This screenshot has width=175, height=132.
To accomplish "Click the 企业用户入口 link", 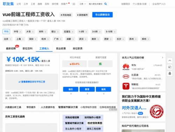I will click(x=159, y=4).
